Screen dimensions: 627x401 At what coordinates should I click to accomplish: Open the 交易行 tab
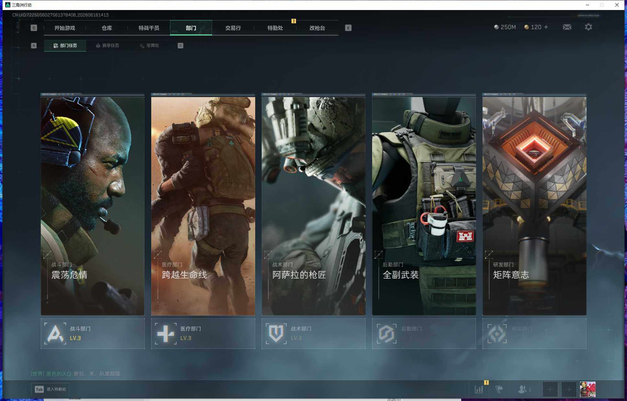233,28
